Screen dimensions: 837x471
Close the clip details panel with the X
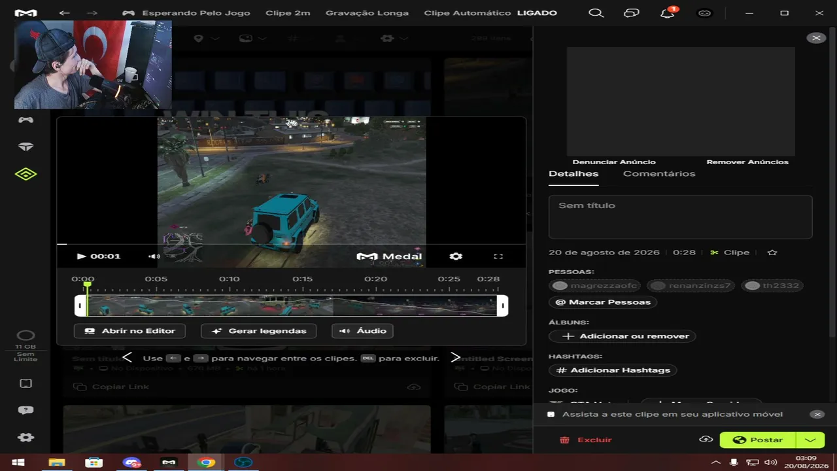tap(816, 38)
